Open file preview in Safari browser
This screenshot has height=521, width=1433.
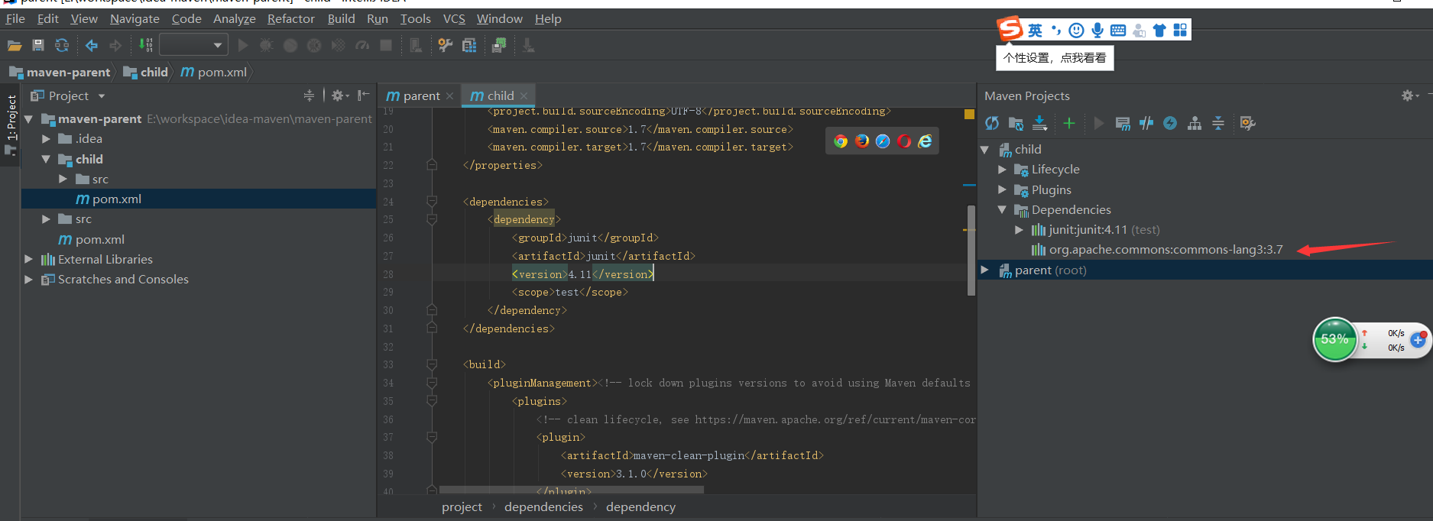tap(883, 141)
